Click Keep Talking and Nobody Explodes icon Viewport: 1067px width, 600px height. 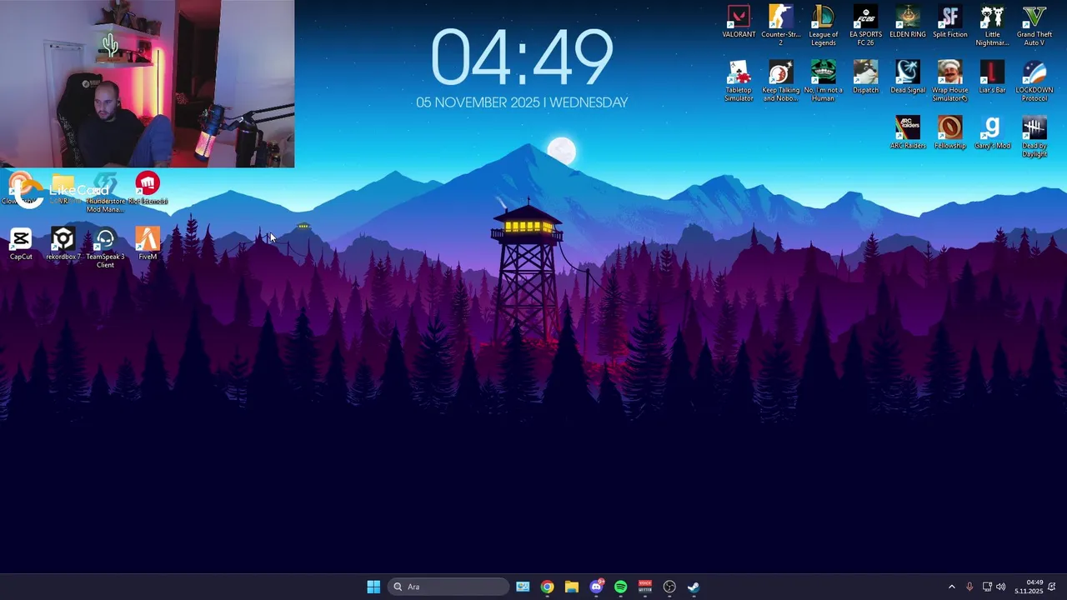(781, 82)
